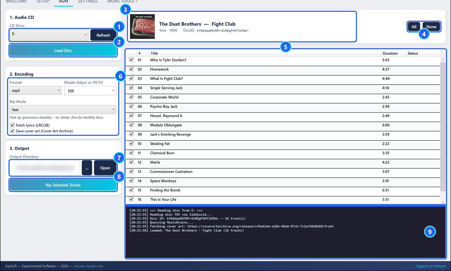The image size is (451, 271).
Task: Switch to the SETTINGS tab
Action: pos(88,1)
